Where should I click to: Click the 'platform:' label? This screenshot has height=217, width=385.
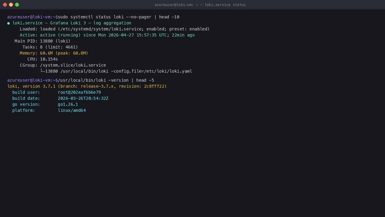[23, 110]
